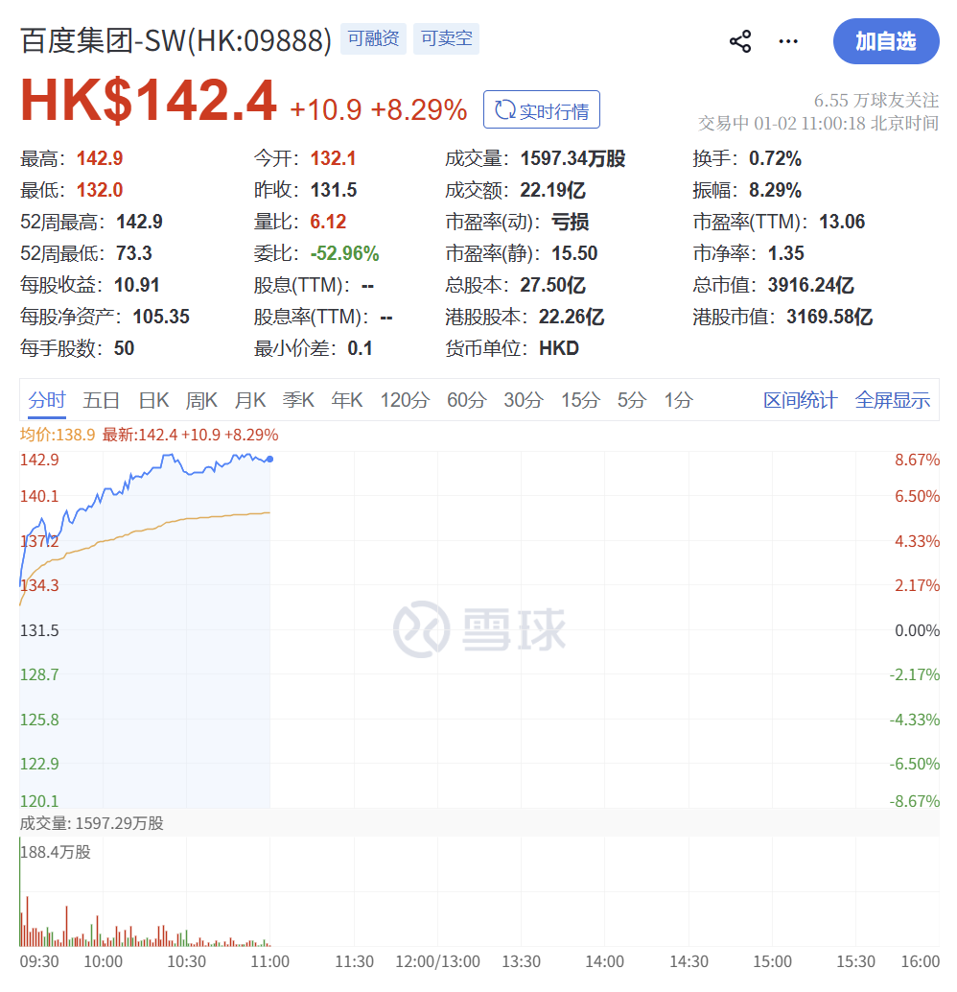Click the latest price dot on chart

pyautogui.click(x=270, y=459)
